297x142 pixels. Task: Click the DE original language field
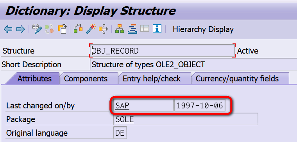[x=120, y=133]
